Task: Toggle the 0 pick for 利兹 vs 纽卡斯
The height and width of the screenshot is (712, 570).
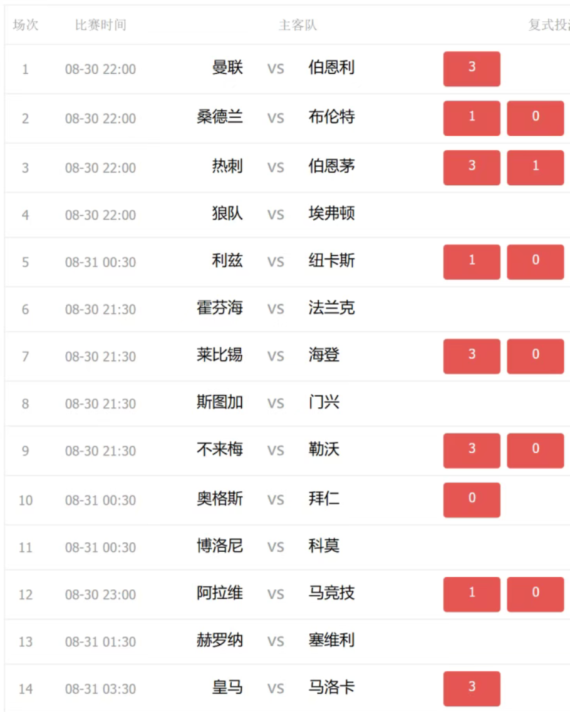Action: 536,262
